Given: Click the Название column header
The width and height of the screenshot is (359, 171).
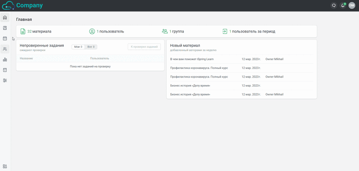Looking at the screenshot, I should pos(26,58).
